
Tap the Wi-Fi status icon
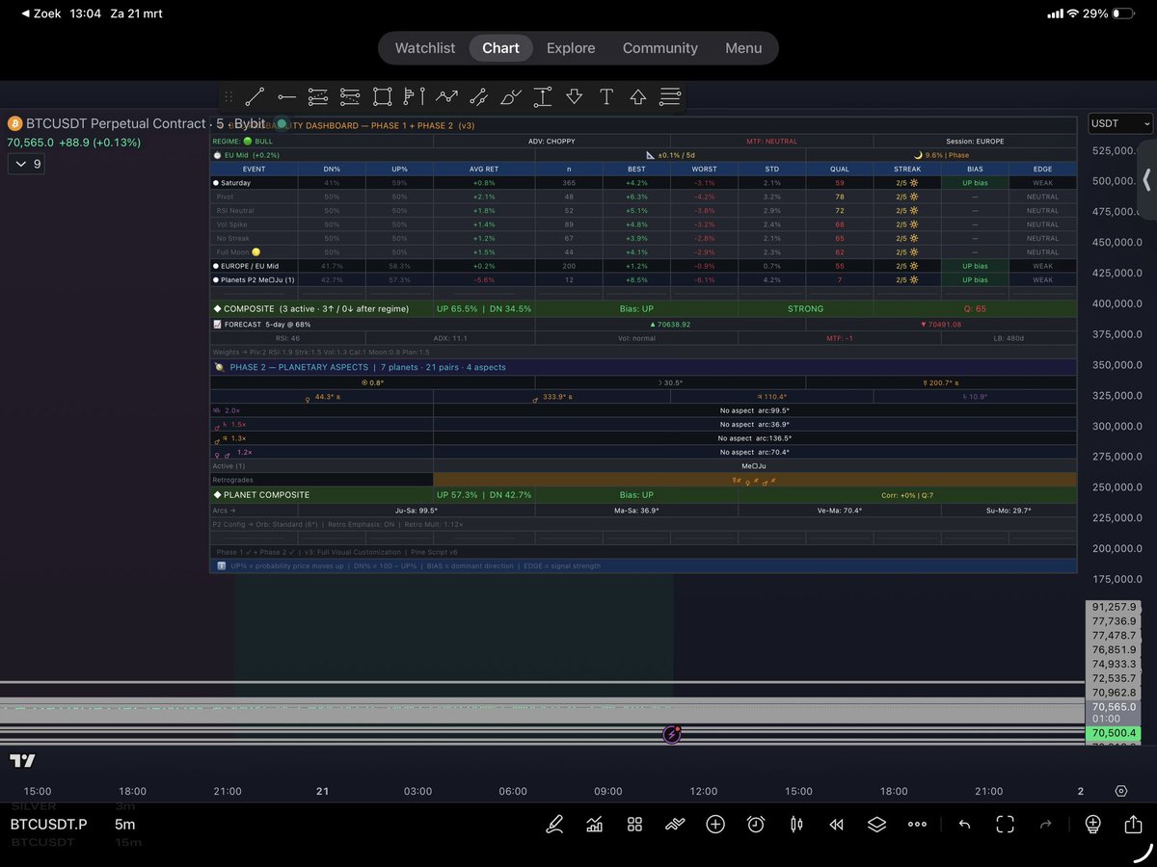tap(1072, 13)
